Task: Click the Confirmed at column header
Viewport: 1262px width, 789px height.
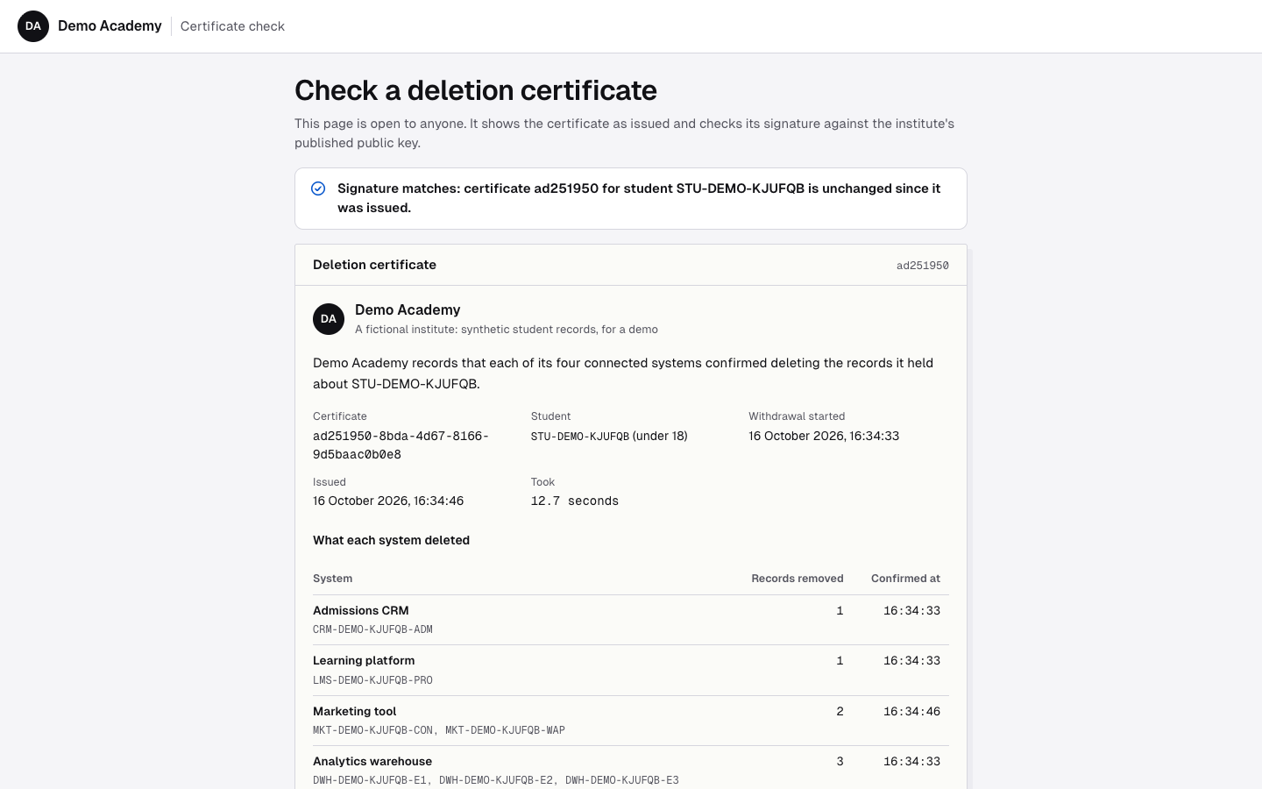Action: point(905,579)
